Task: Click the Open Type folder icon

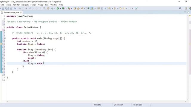Action: click(78, 8)
